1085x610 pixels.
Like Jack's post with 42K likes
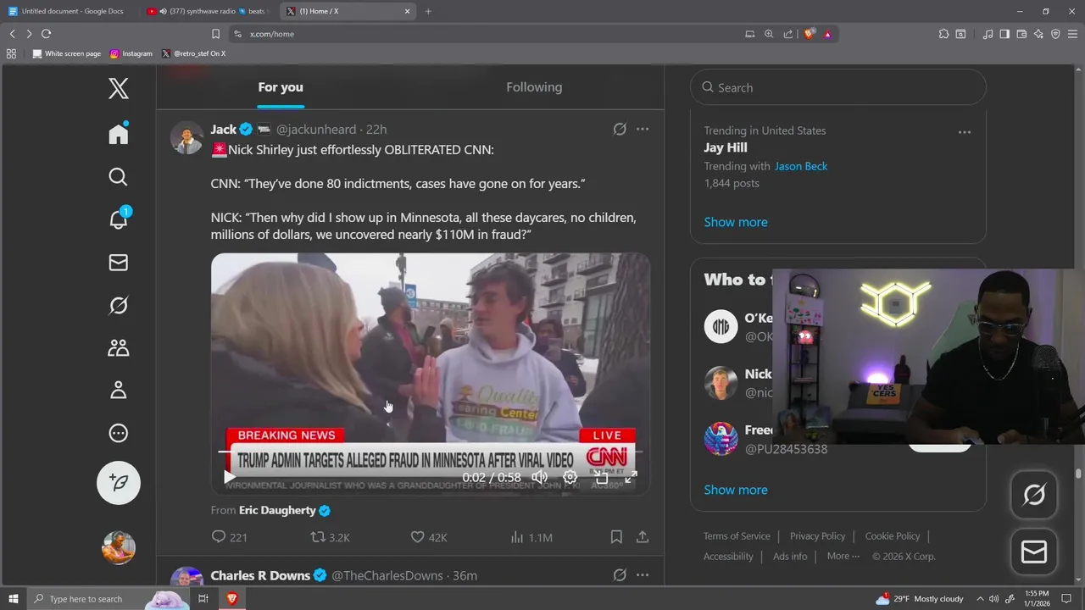428,537
